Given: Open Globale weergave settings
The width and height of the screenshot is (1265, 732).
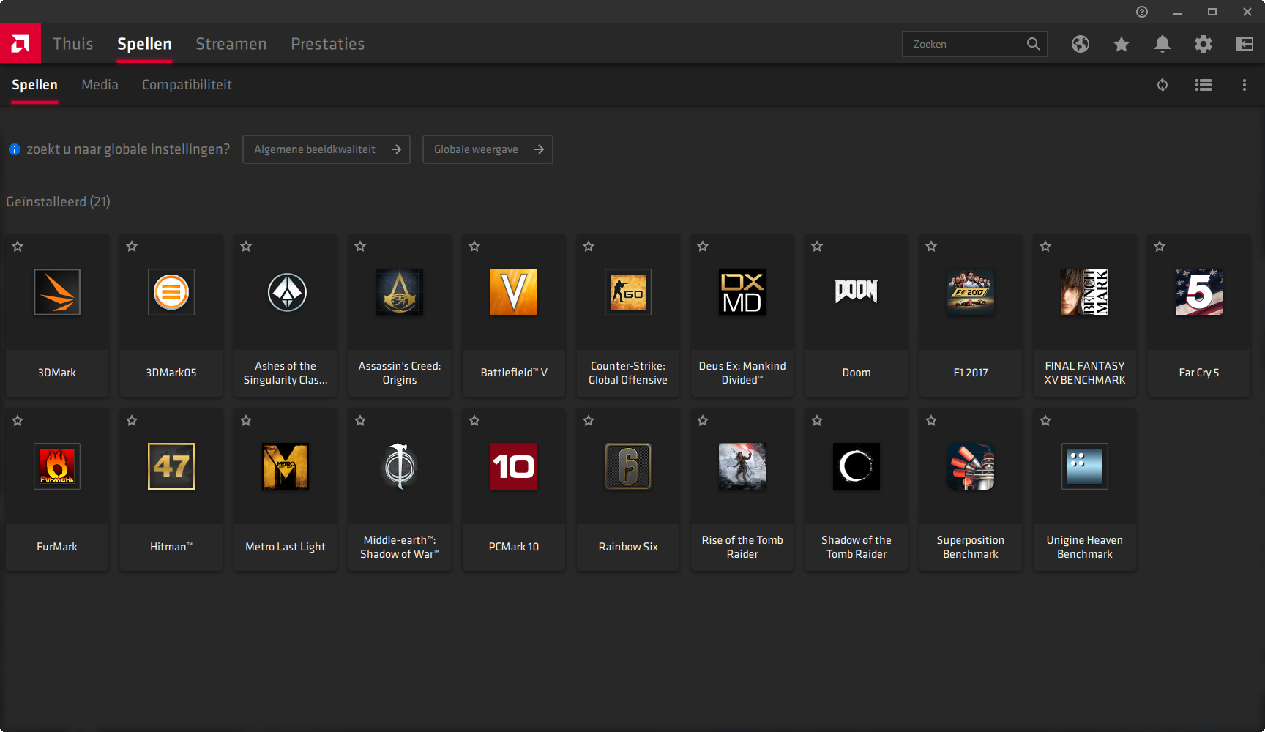Looking at the screenshot, I should [x=488, y=149].
